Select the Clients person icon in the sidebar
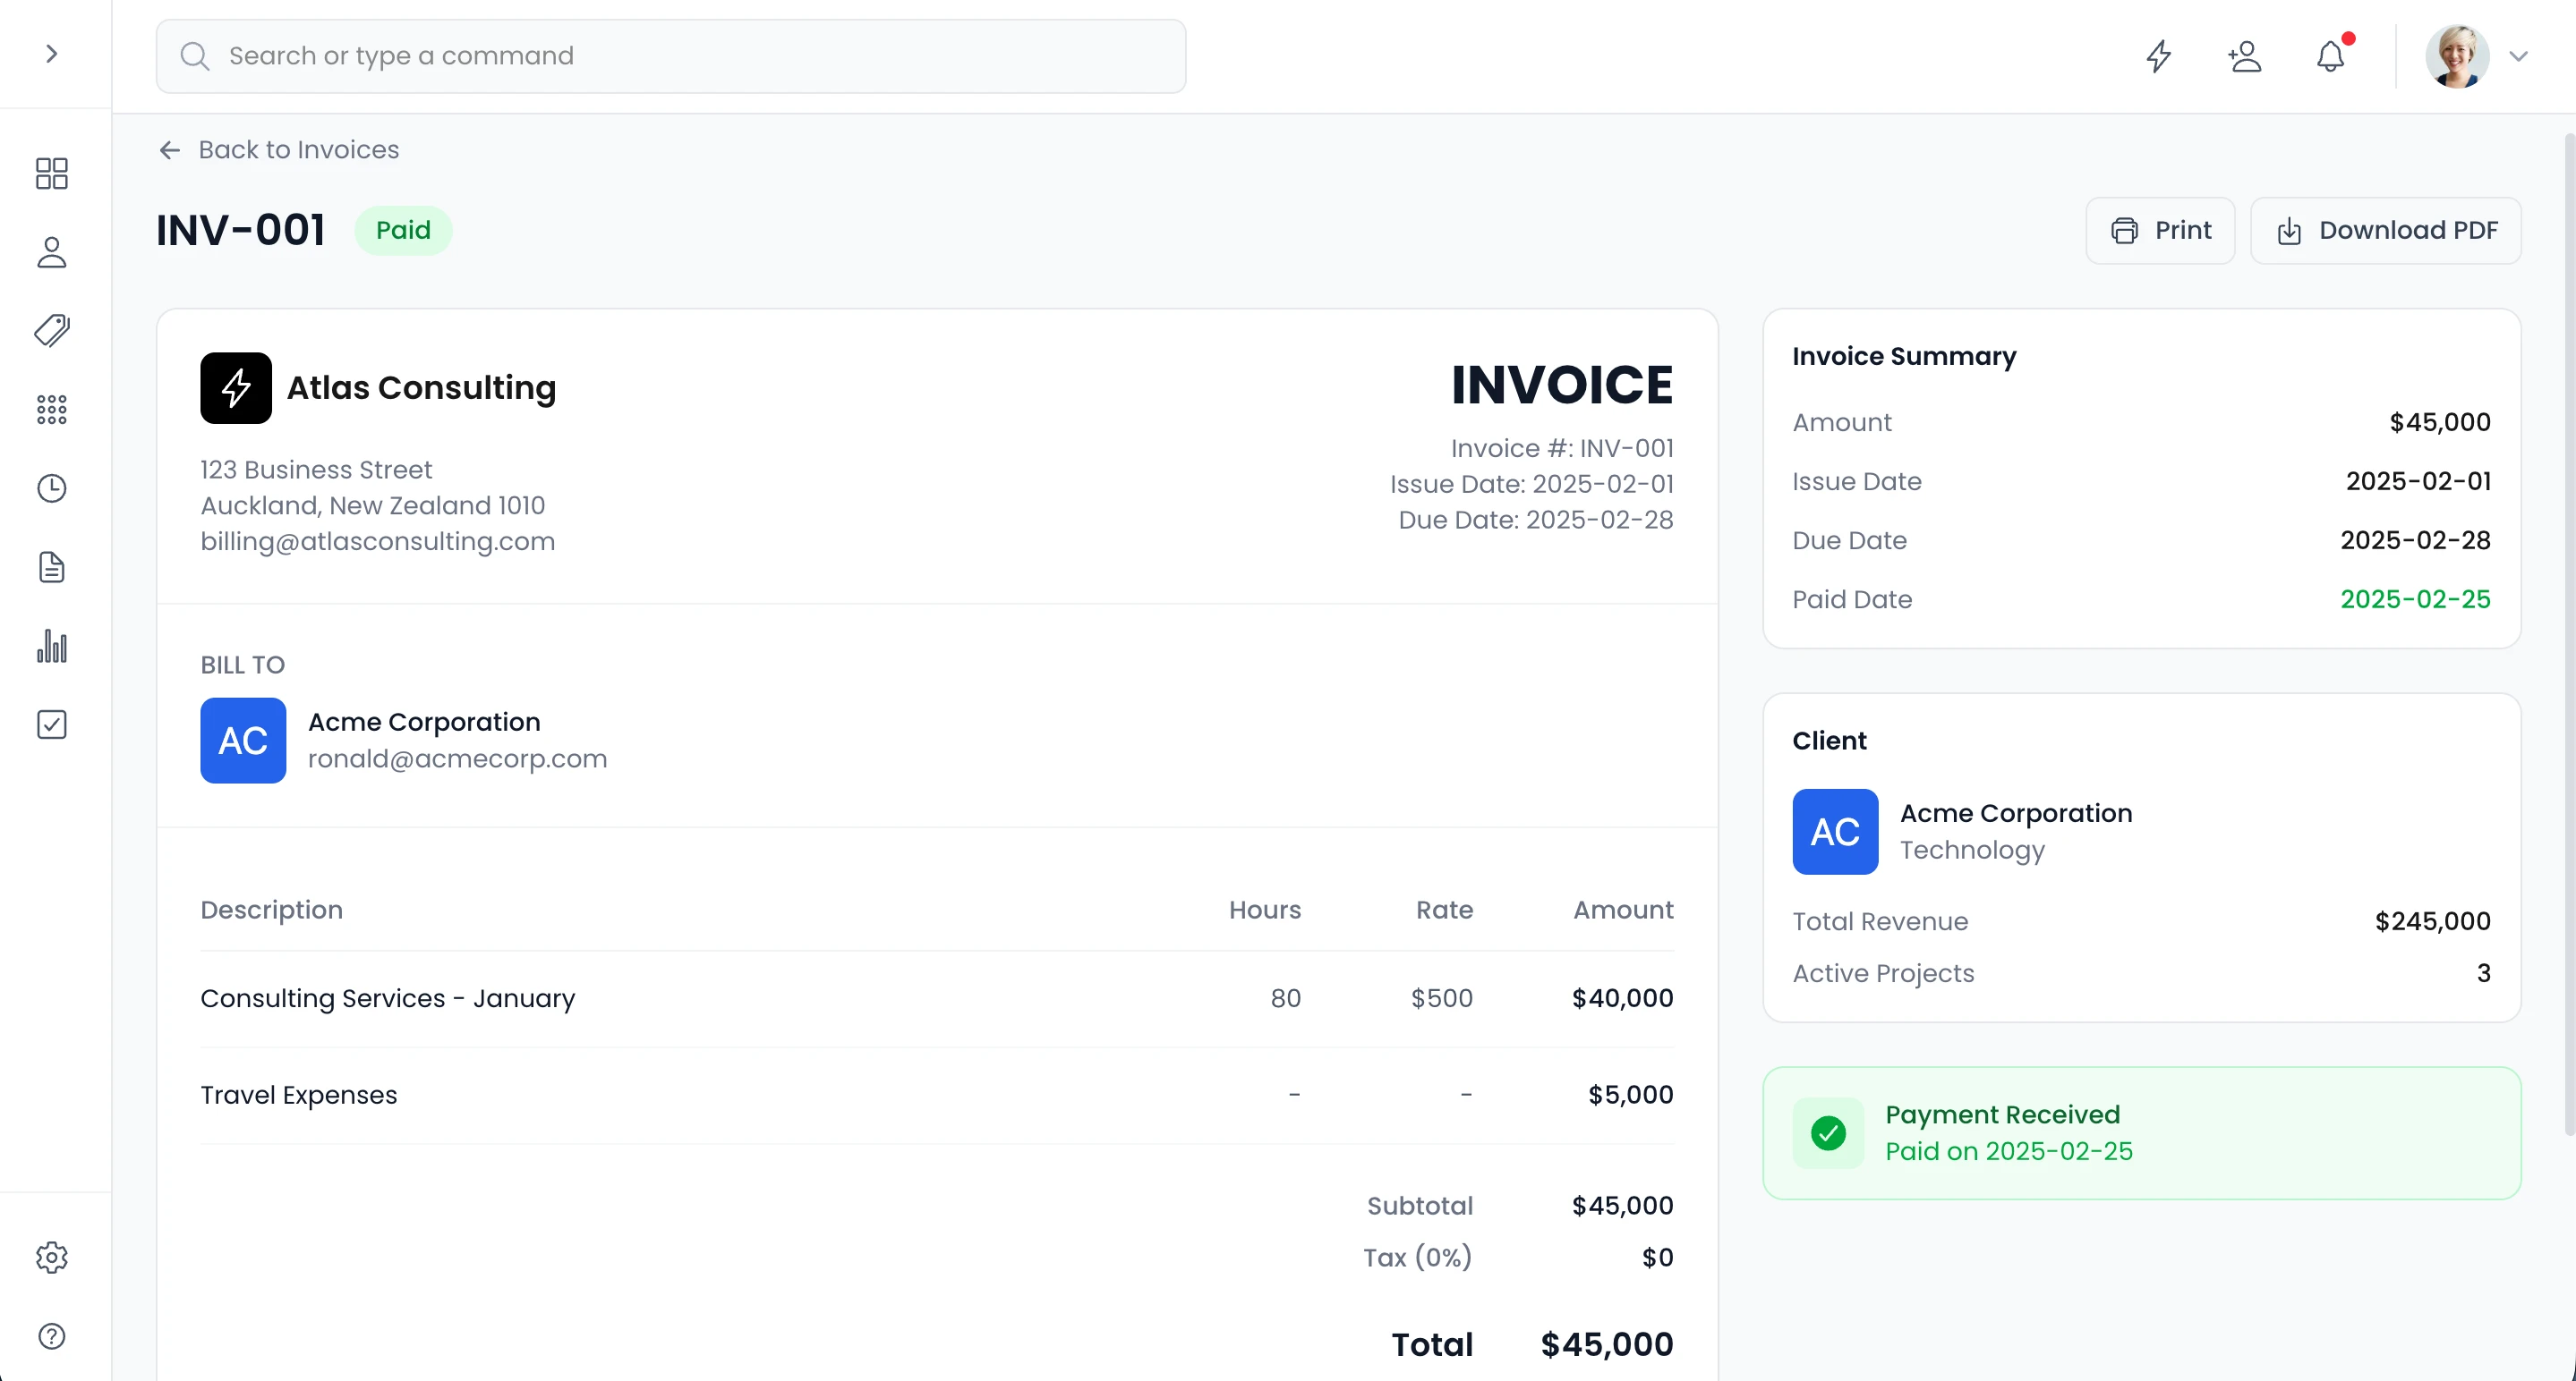Image resolution: width=2576 pixels, height=1381 pixels. pos(50,252)
